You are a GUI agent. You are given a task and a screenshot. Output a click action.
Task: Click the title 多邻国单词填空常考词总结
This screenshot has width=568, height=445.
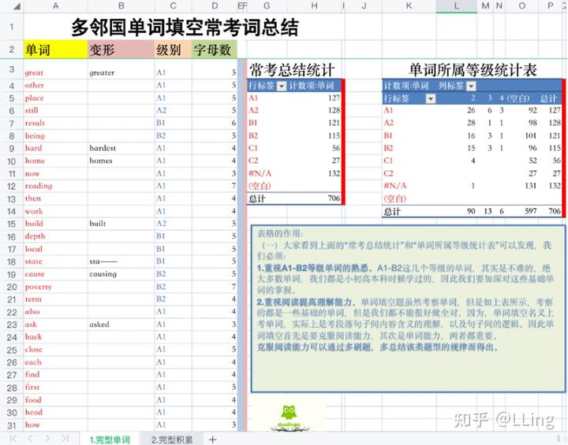click(x=185, y=27)
